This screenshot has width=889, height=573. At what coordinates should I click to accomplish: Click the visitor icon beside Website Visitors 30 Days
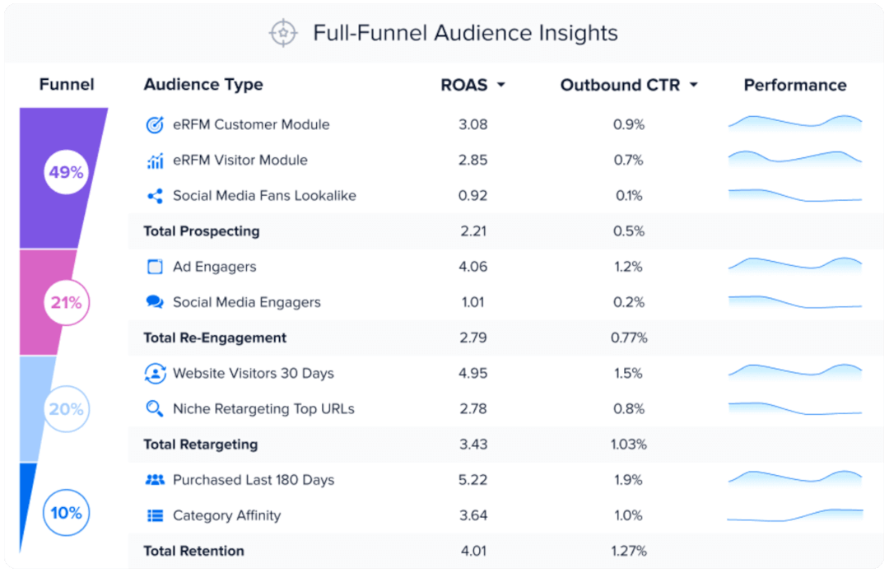coord(155,373)
